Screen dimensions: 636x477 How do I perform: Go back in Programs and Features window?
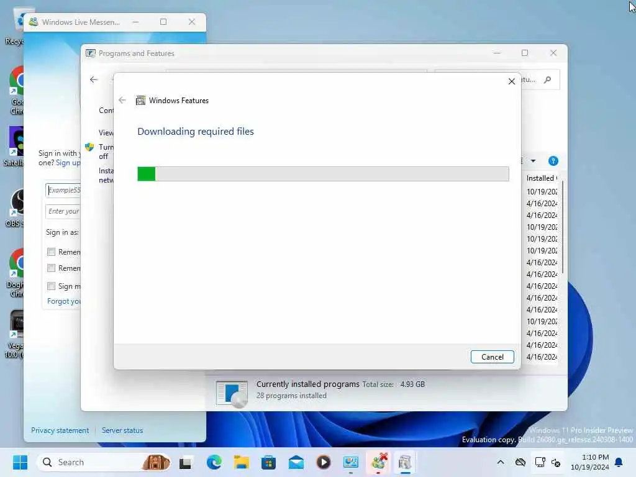tap(94, 79)
